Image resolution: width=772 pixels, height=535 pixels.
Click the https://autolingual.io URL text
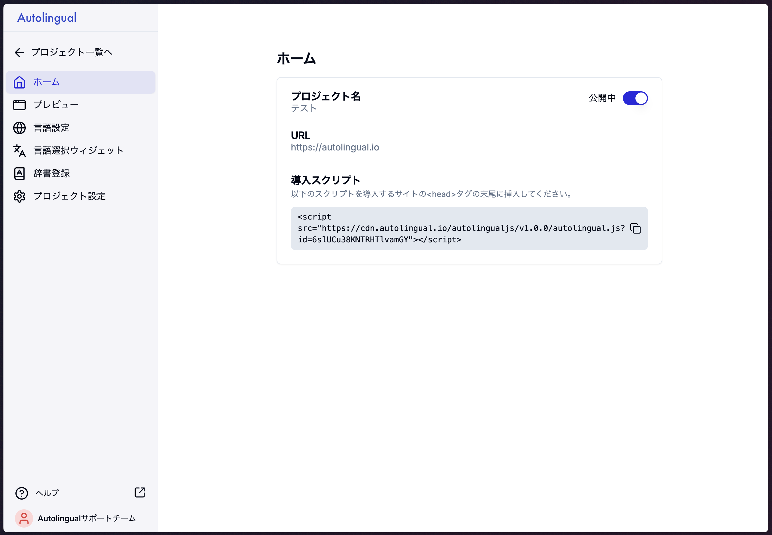[335, 147]
